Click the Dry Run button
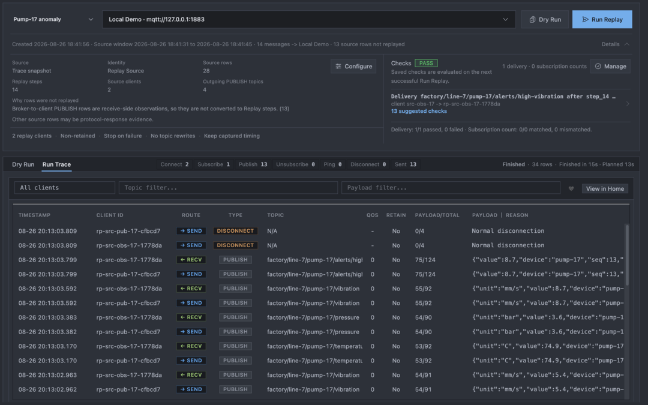648x405 pixels. pyautogui.click(x=545, y=19)
